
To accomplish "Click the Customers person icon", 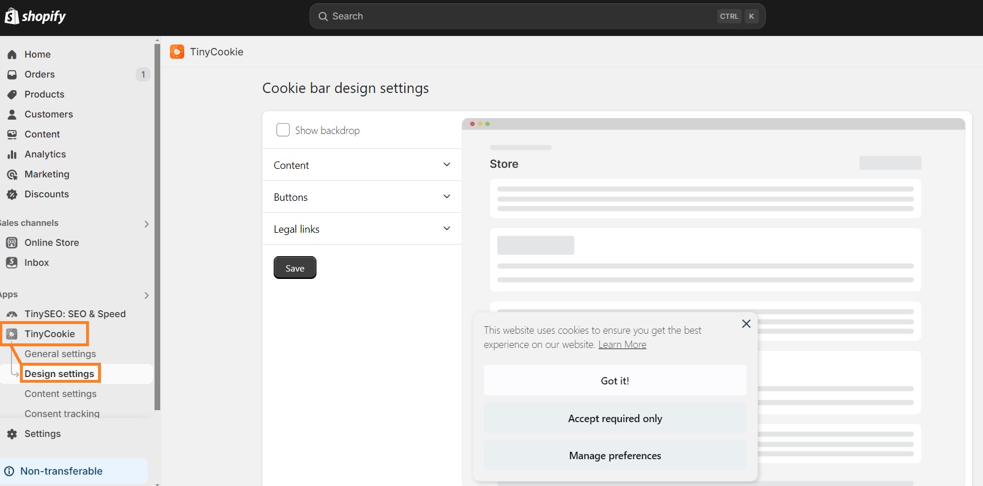I will (12, 115).
